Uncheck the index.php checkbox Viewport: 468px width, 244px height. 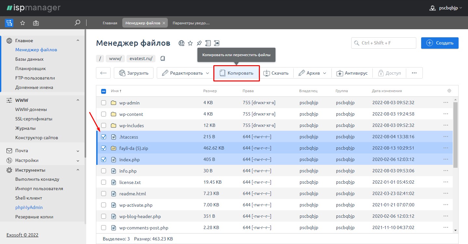click(x=103, y=160)
